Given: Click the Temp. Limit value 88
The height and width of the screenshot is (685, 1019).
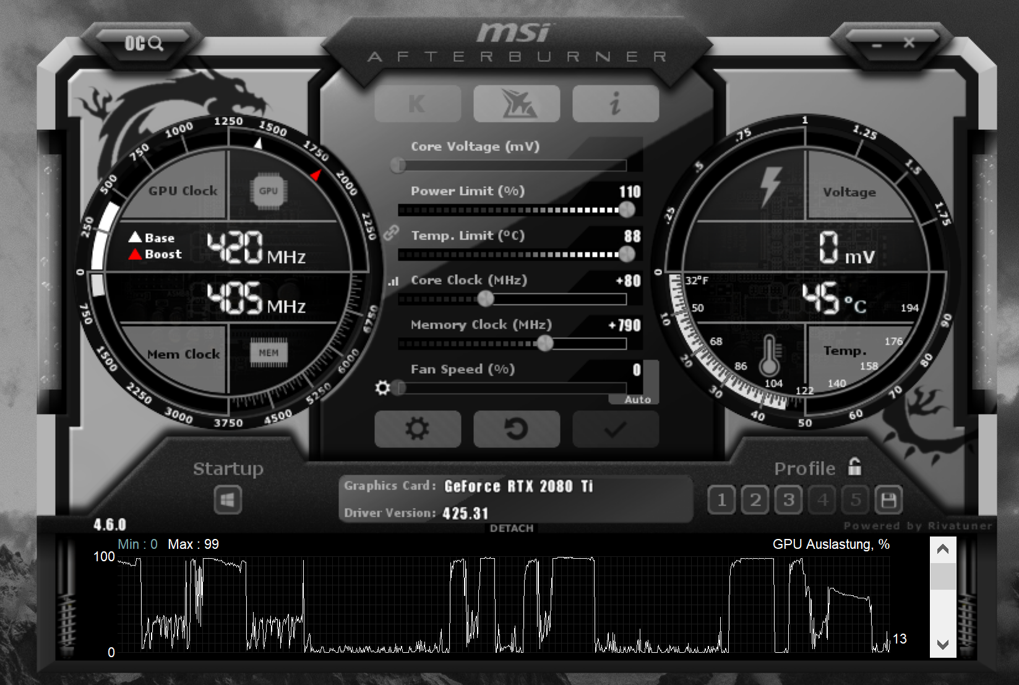Looking at the screenshot, I should [x=632, y=236].
